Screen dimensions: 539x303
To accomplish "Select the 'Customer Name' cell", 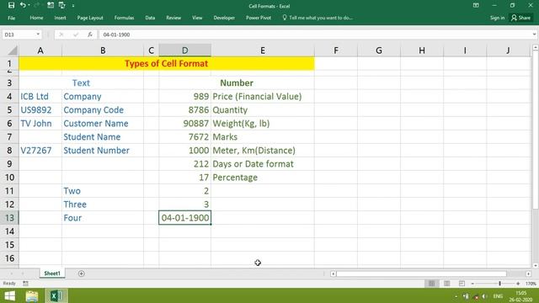I will (x=103, y=124).
